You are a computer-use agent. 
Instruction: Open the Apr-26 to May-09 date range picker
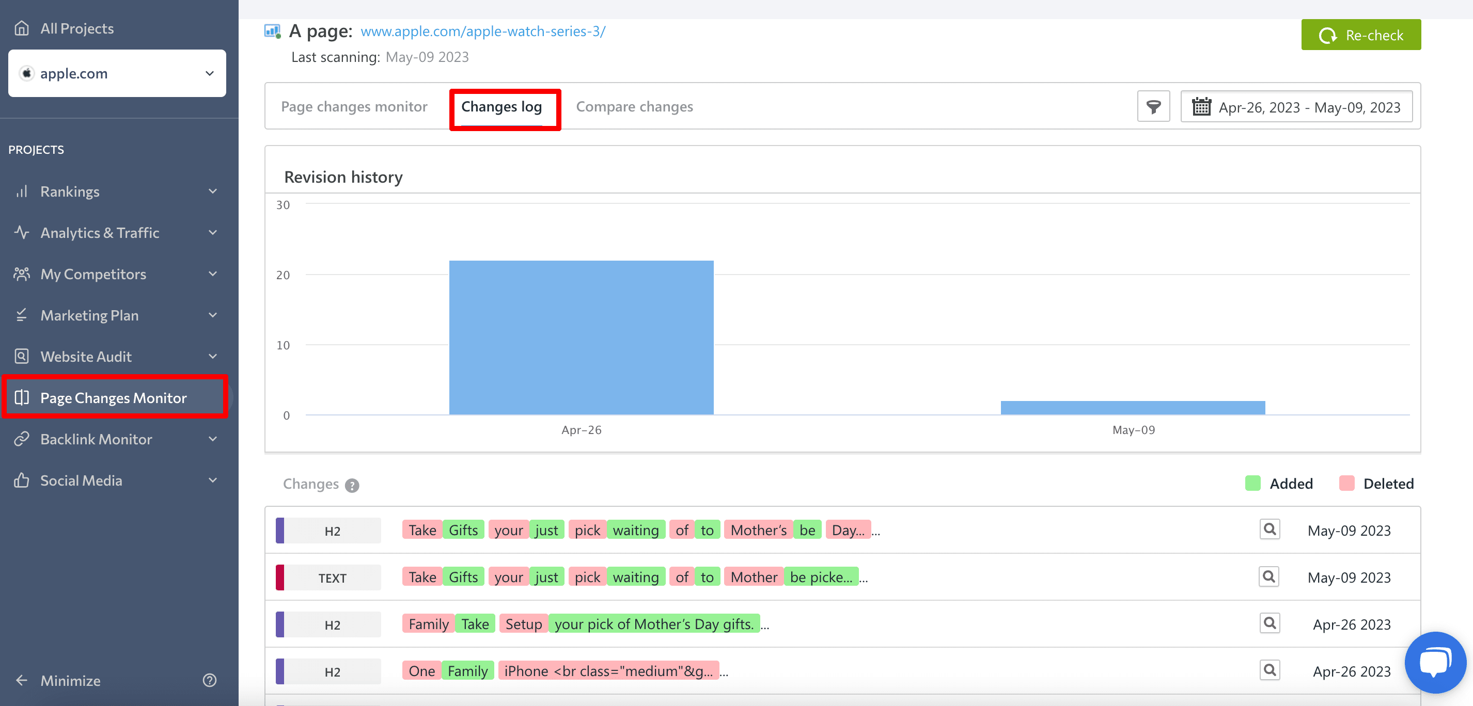1296,107
